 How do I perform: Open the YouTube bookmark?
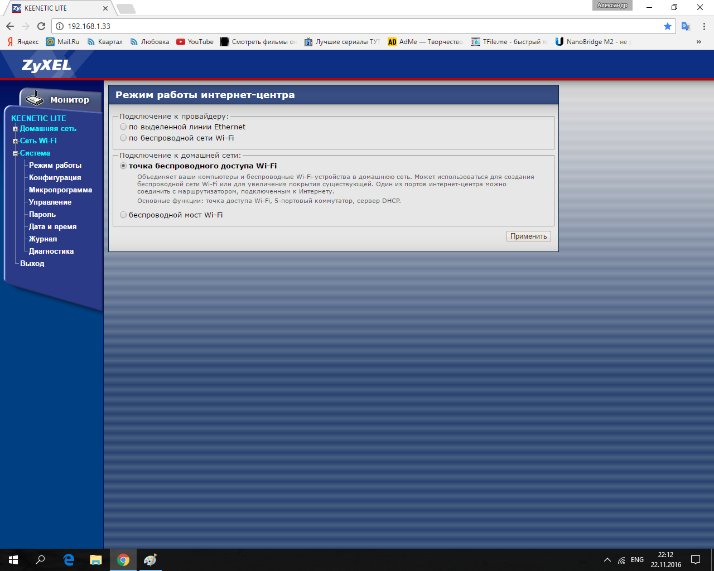[195, 42]
